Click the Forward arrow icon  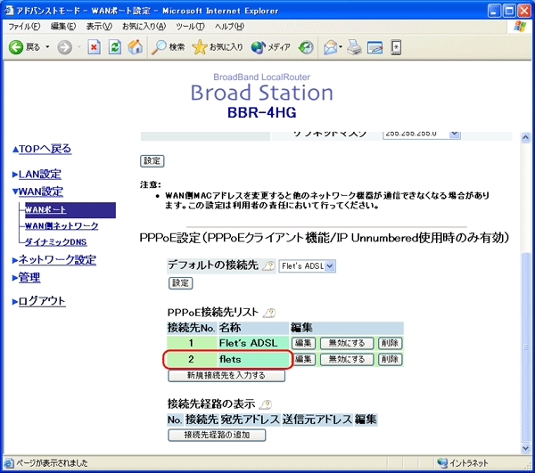[64, 47]
